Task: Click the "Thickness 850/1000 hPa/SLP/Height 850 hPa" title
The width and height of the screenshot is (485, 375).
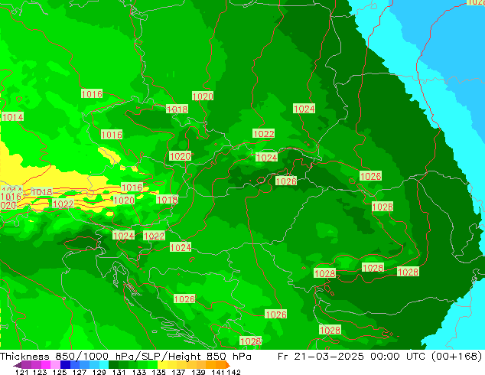Action: (125, 357)
